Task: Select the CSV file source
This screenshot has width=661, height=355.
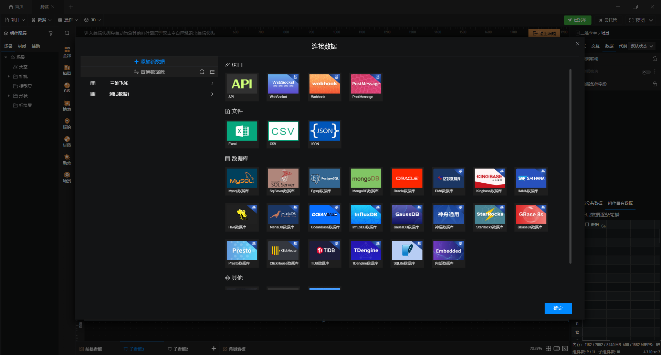Action: tap(283, 134)
